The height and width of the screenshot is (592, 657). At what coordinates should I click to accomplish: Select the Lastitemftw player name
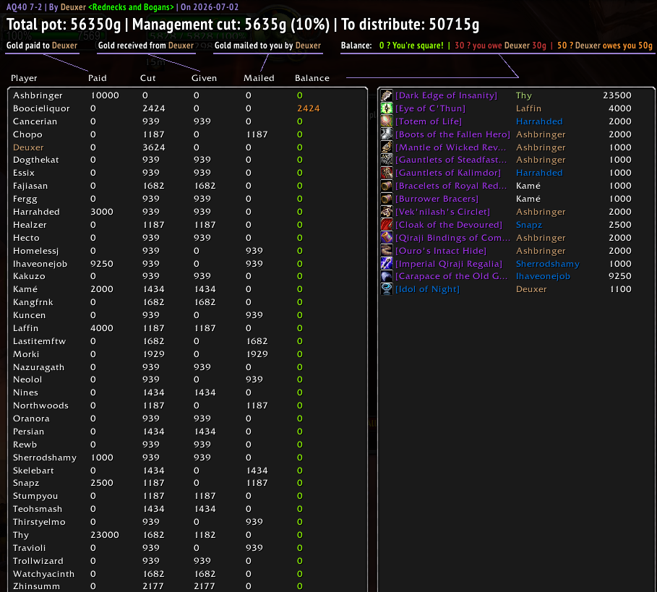[39, 341]
